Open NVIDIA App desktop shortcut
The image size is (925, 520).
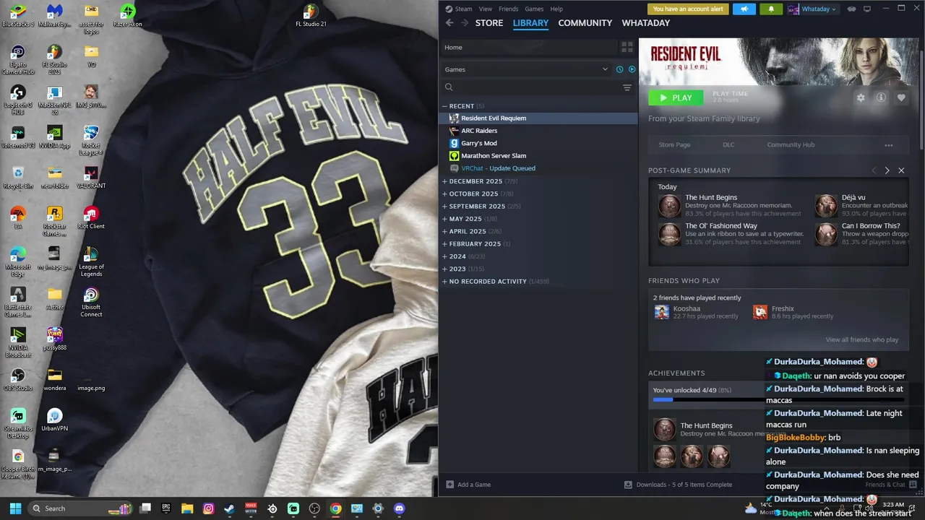point(54,137)
